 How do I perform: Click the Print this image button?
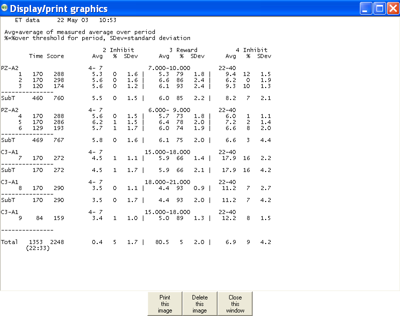pos(164,303)
